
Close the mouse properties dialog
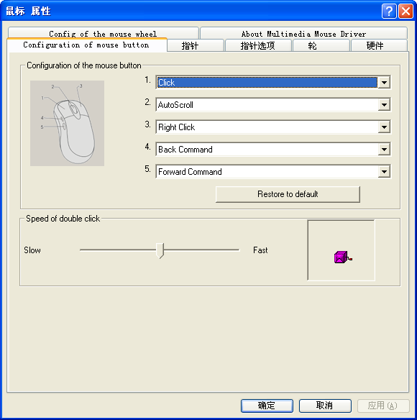point(405,12)
